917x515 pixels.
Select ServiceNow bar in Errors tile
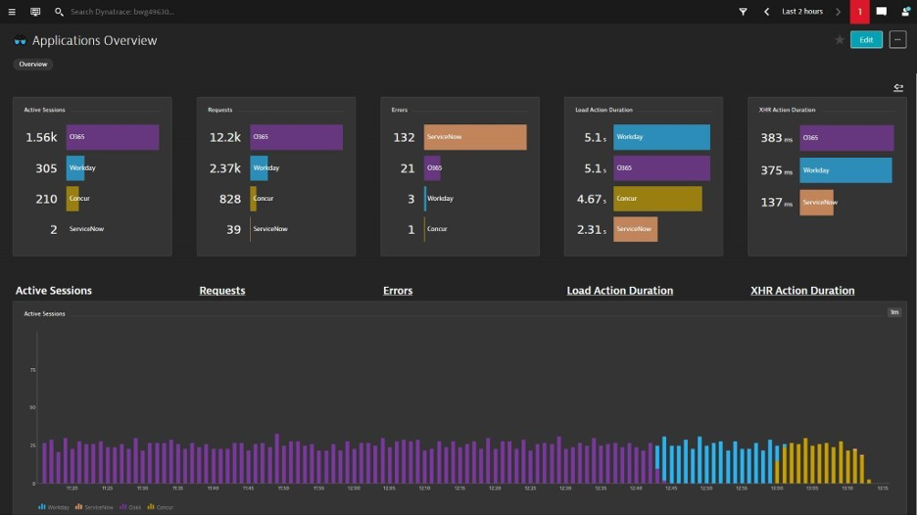pyautogui.click(x=475, y=137)
